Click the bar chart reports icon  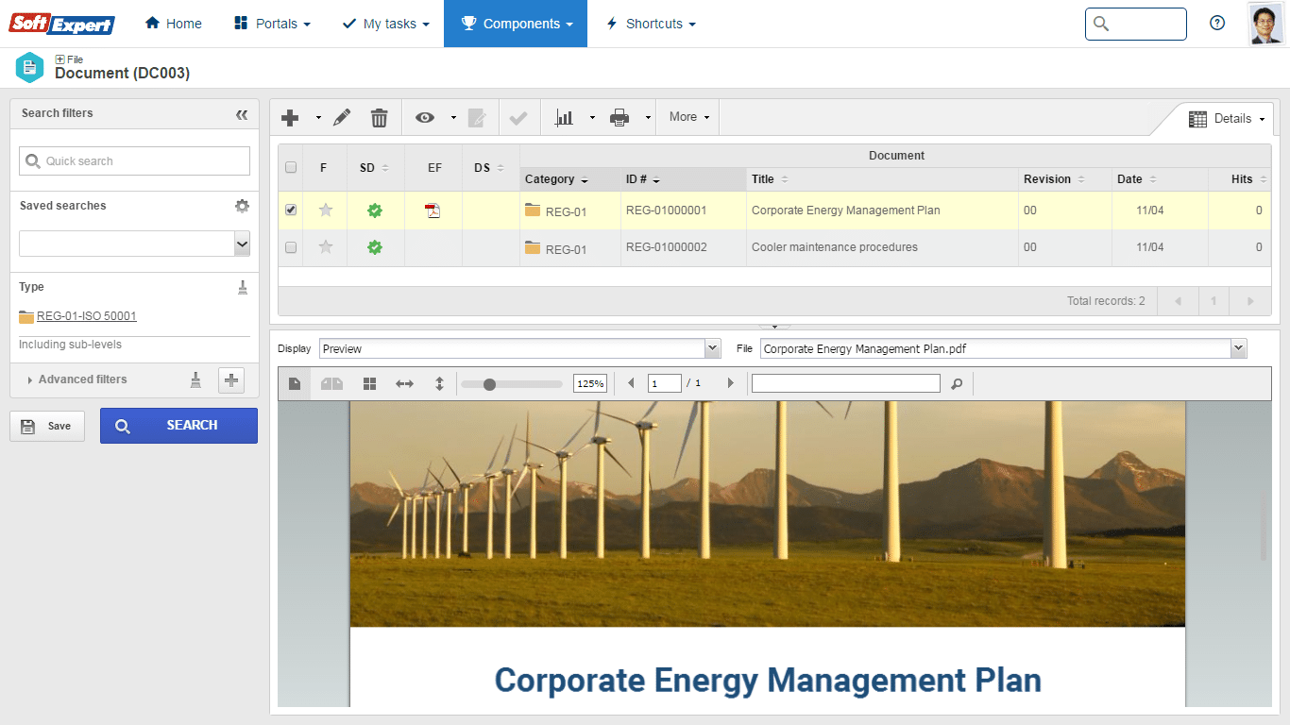point(564,117)
